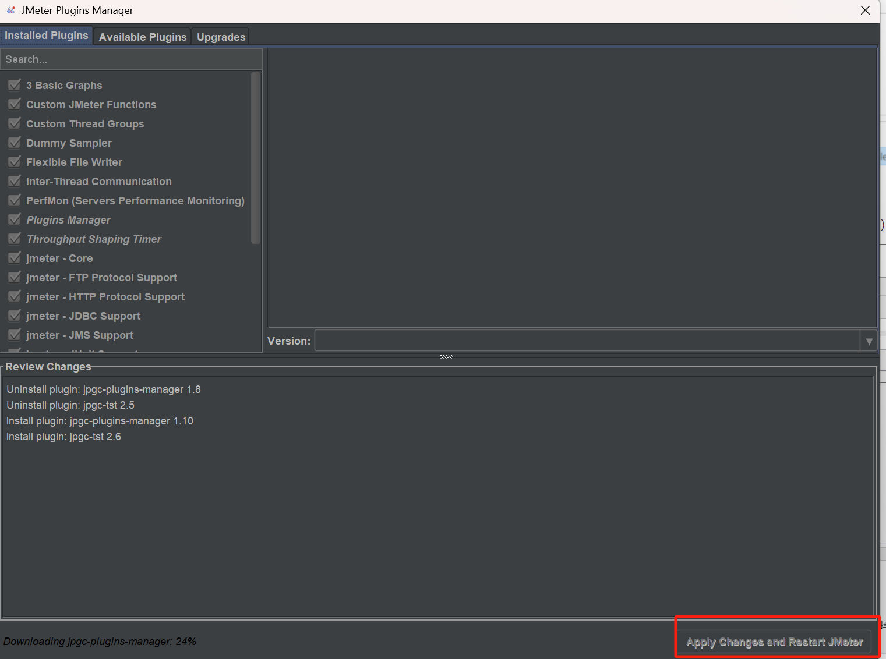Uncheck Throughput Shaping Timer plugin
This screenshot has height=659, width=886.
(15, 239)
